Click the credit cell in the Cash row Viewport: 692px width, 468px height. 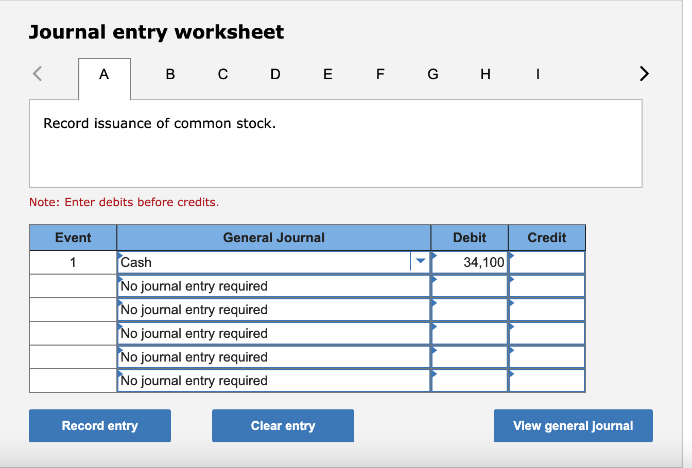tap(547, 262)
